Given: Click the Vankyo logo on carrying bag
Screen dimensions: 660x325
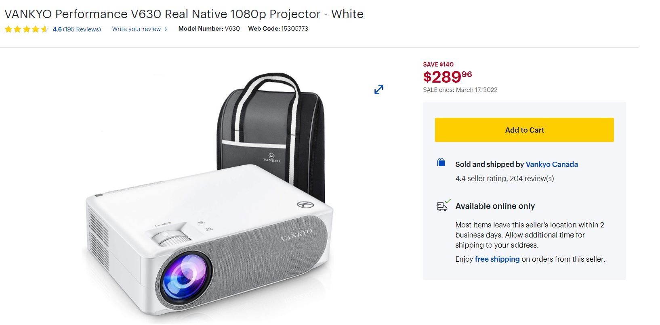Looking at the screenshot, I should click(x=271, y=157).
